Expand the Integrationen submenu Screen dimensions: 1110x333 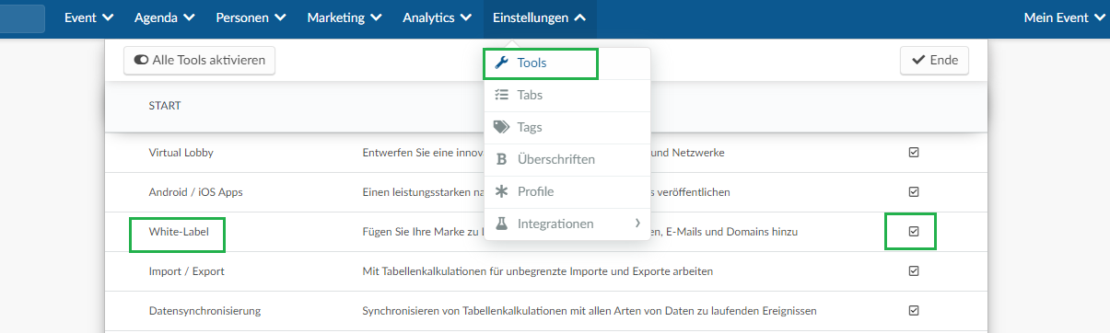[x=567, y=224]
